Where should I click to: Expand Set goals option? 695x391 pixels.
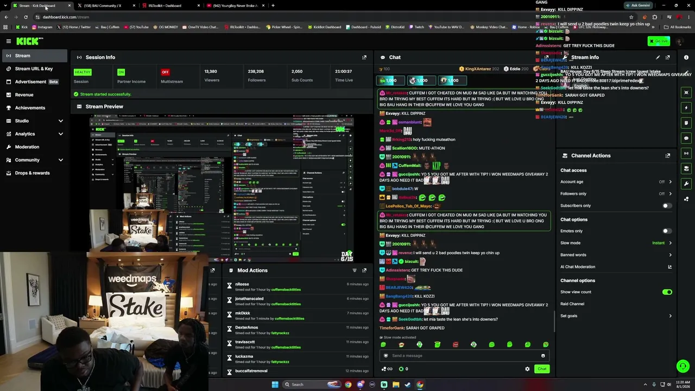[670, 316]
